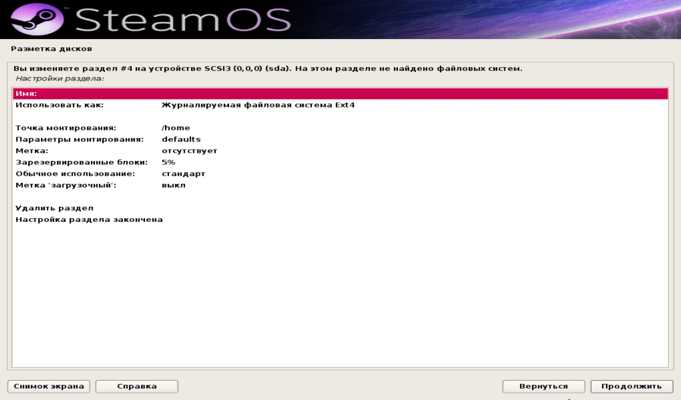681x400 pixels.
Task: Select the highlighted "Имя:" row
Action: 339,94
